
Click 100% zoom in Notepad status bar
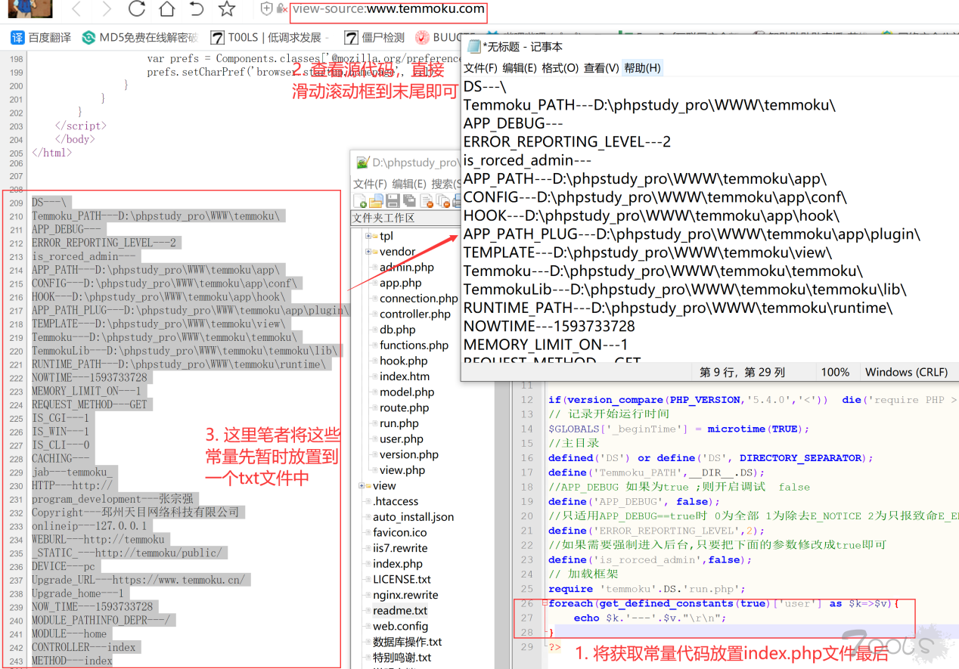(835, 372)
